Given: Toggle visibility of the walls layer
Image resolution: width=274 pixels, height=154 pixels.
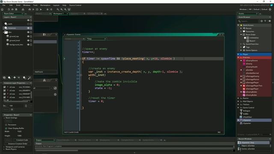Looking at the screenshot, I should click(x=28, y=24).
